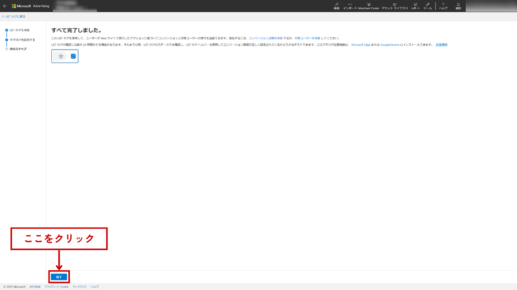The image size is (517, 290).
Task: Open the 通知 notifications bell
Action: (458, 6)
